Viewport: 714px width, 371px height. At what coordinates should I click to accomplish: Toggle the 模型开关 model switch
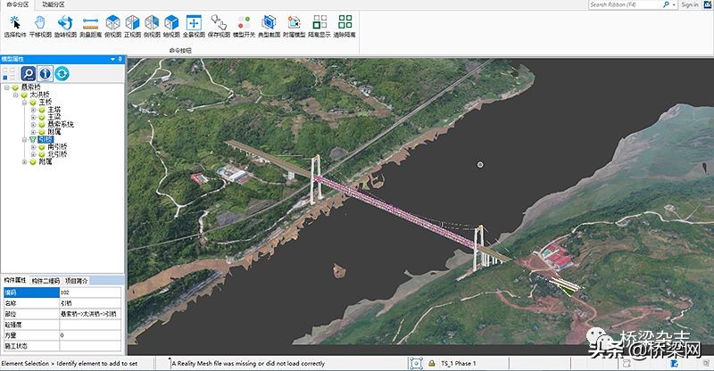(244, 22)
